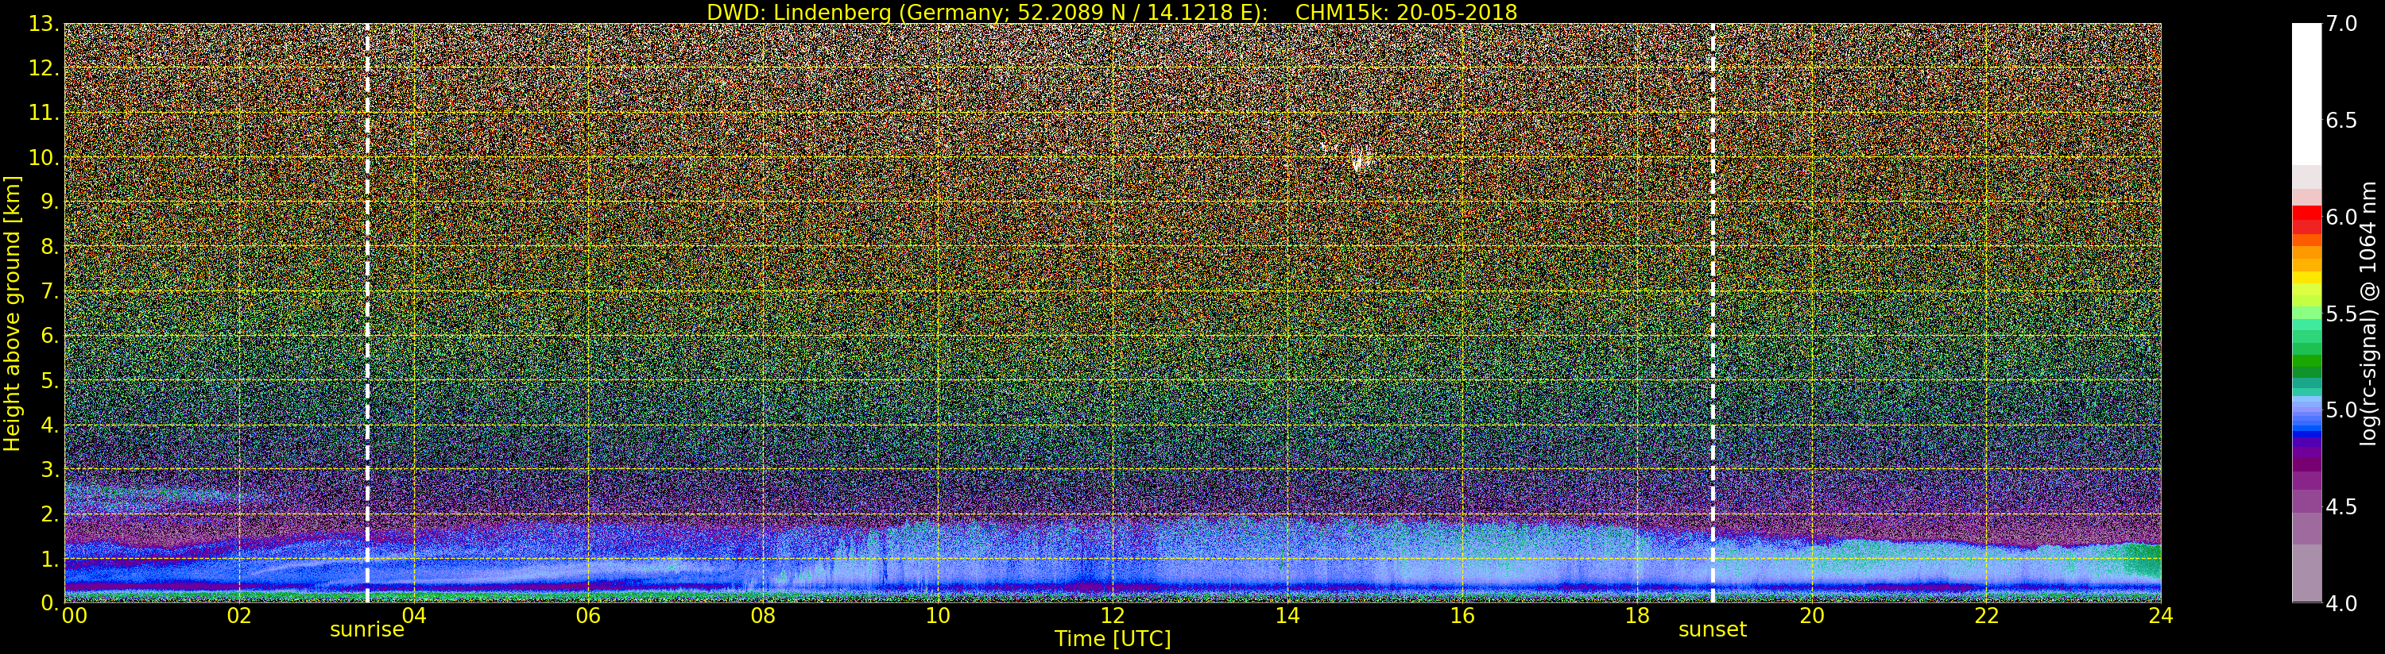Click time tick label '20'
The height and width of the screenshot is (654, 2385).
tap(1812, 616)
